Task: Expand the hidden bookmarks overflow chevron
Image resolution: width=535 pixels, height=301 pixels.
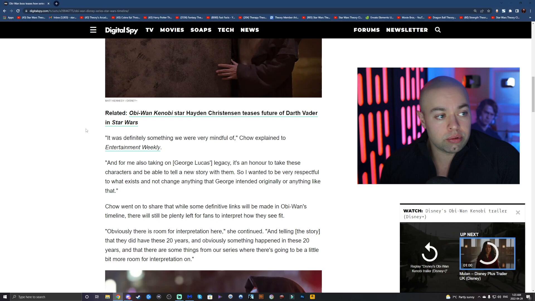Action: click(x=530, y=18)
